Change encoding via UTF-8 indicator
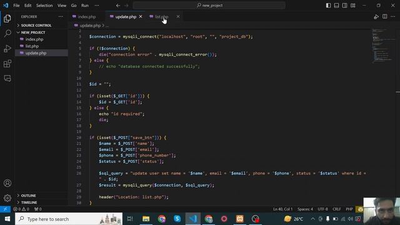Screen dimensions: 400x225 pos(322,209)
